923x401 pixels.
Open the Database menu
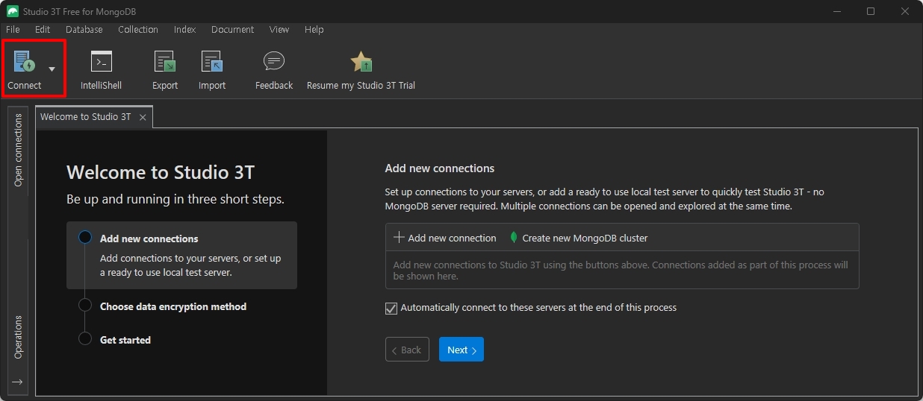pos(84,30)
